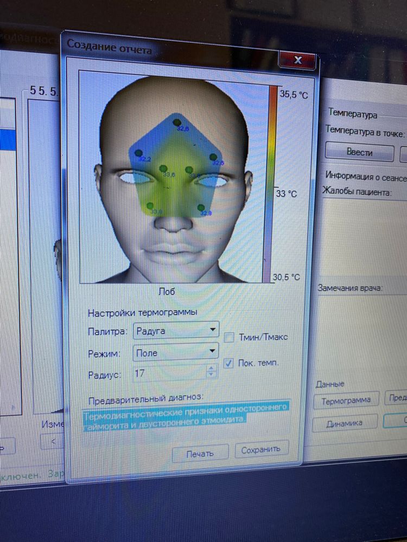This screenshot has height=542, width=407.
Task: Click the back arrow button in background window
Action: [53, 441]
